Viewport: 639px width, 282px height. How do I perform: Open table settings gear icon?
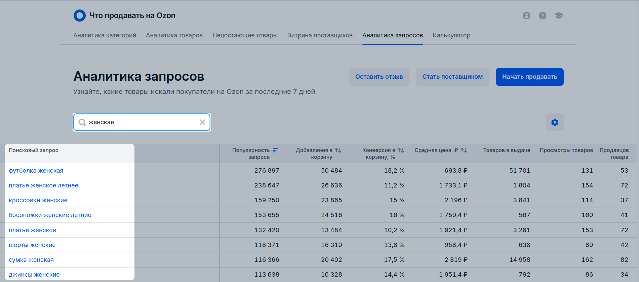click(555, 122)
